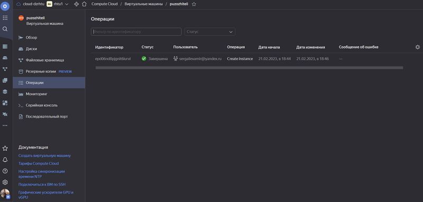
Task: Open the all services grid icon
Action: (x=5, y=18)
